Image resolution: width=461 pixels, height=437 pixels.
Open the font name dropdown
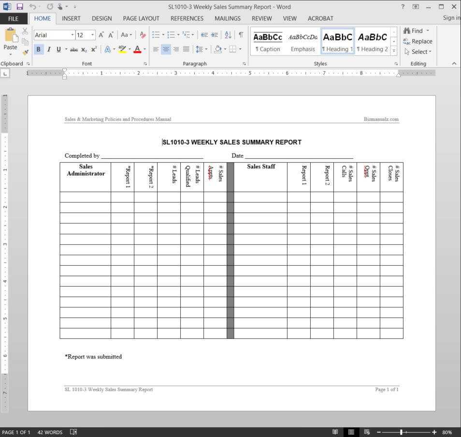[72, 35]
